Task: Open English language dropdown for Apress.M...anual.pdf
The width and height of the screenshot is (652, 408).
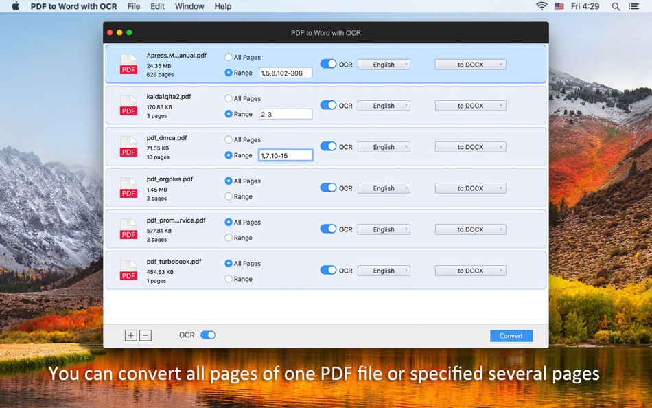Action: click(x=384, y=65)
